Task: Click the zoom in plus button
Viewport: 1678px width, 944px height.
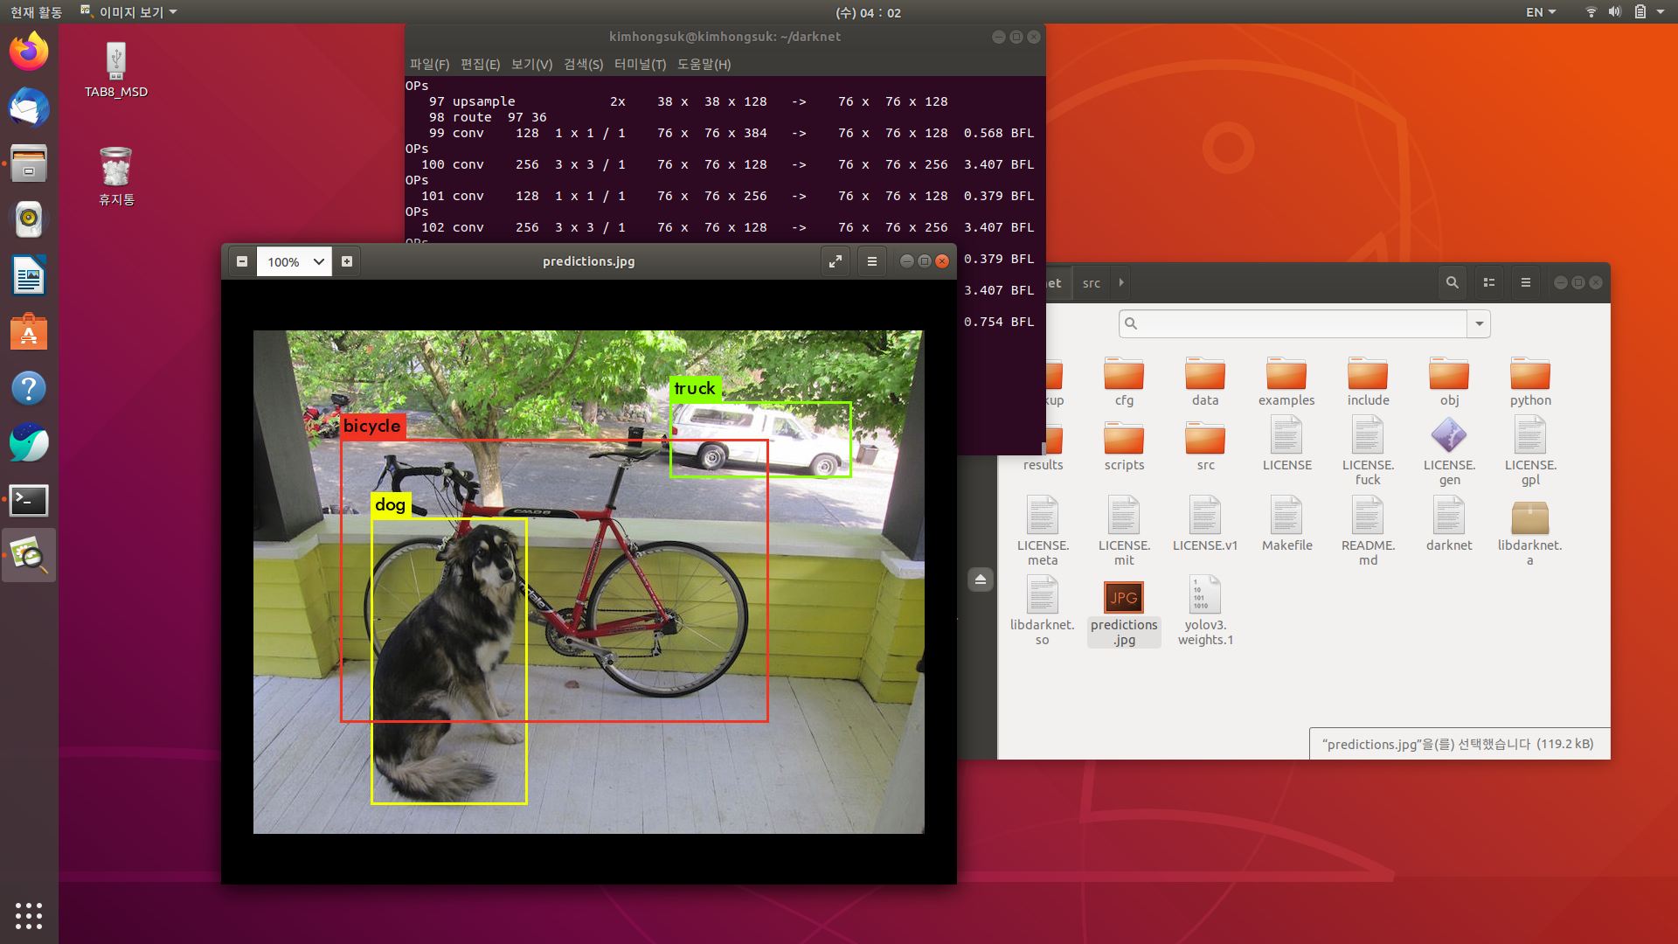Action: (347, 261)
